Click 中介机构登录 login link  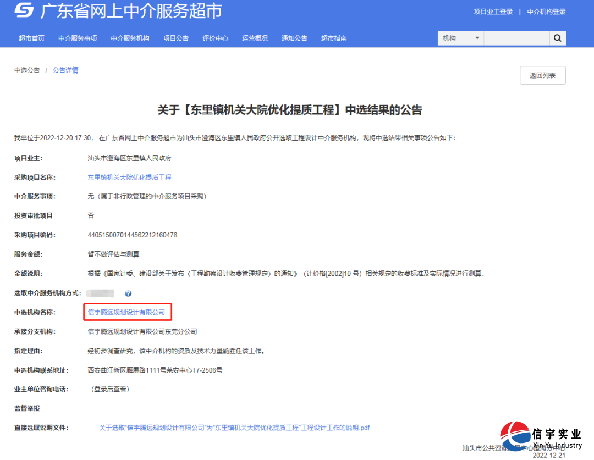(546, 11)
